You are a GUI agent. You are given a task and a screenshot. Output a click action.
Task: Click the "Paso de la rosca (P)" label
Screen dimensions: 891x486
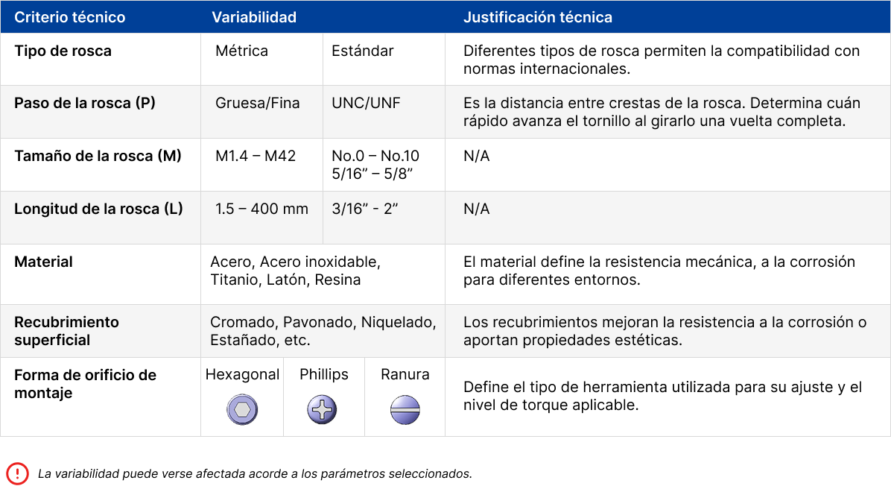pyautogui.click(x=85, y=103)
